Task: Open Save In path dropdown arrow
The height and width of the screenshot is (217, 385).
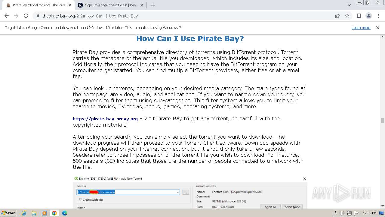Action: pyautogui.click(x=177, y=192)
